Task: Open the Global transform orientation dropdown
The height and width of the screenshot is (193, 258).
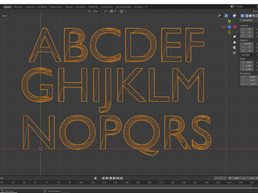Action: [x=95, y=11]
